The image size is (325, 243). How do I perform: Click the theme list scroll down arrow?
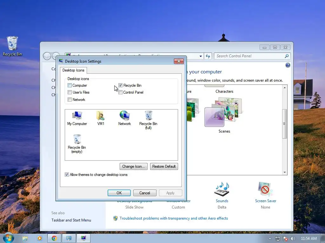tap(285, 172)
